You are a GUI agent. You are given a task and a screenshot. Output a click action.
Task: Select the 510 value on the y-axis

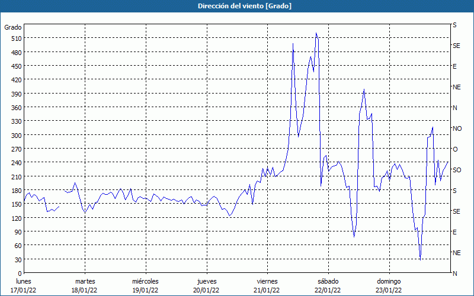coord(17,38)
